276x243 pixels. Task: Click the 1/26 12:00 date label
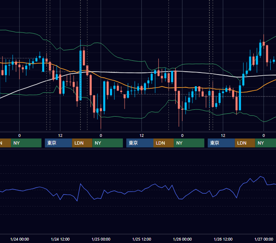(223, 239)
